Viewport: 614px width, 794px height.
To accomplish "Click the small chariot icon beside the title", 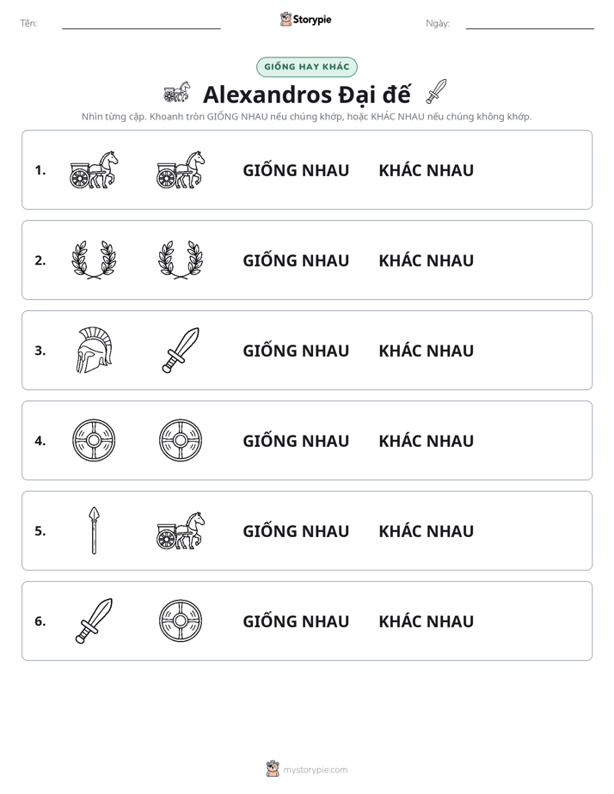I will click(177, 92).
